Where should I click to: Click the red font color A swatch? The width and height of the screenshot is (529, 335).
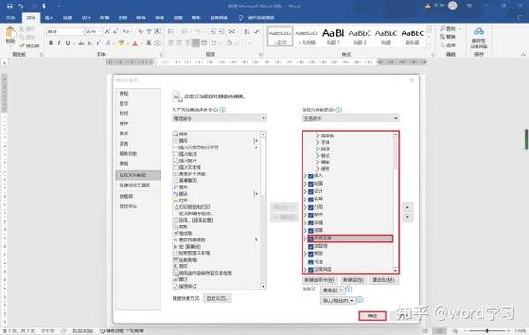135,44
